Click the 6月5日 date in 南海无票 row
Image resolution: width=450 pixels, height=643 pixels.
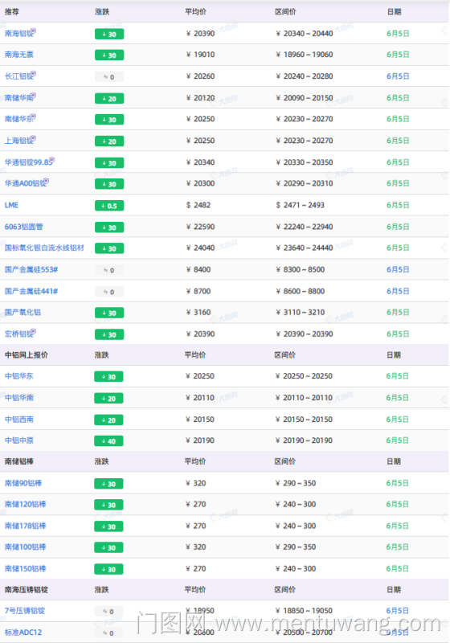[398, 55]
